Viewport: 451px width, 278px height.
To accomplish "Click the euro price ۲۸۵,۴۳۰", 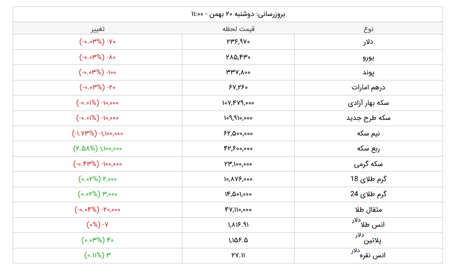I will [x=238, y=57].
